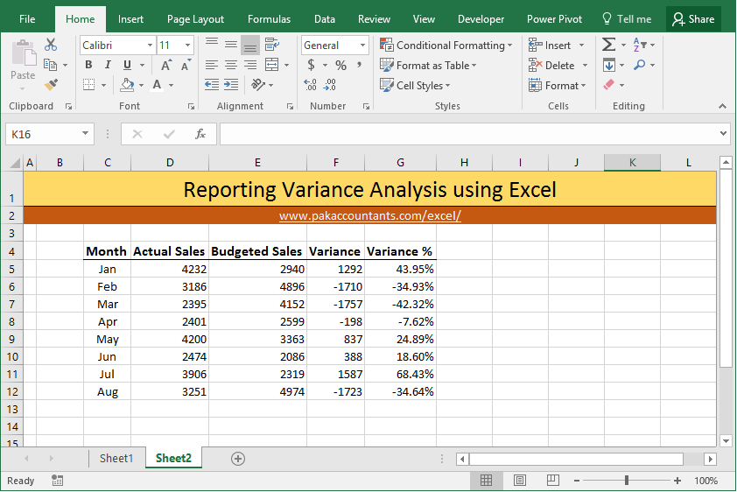Open the Calibri font name dropdown

(117, 46)
